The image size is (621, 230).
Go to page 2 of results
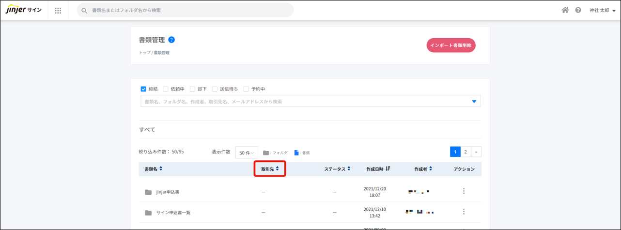466,152
